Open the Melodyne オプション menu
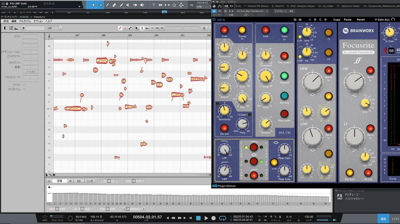The width and height of the screenshot is (400, 224). 38,21
